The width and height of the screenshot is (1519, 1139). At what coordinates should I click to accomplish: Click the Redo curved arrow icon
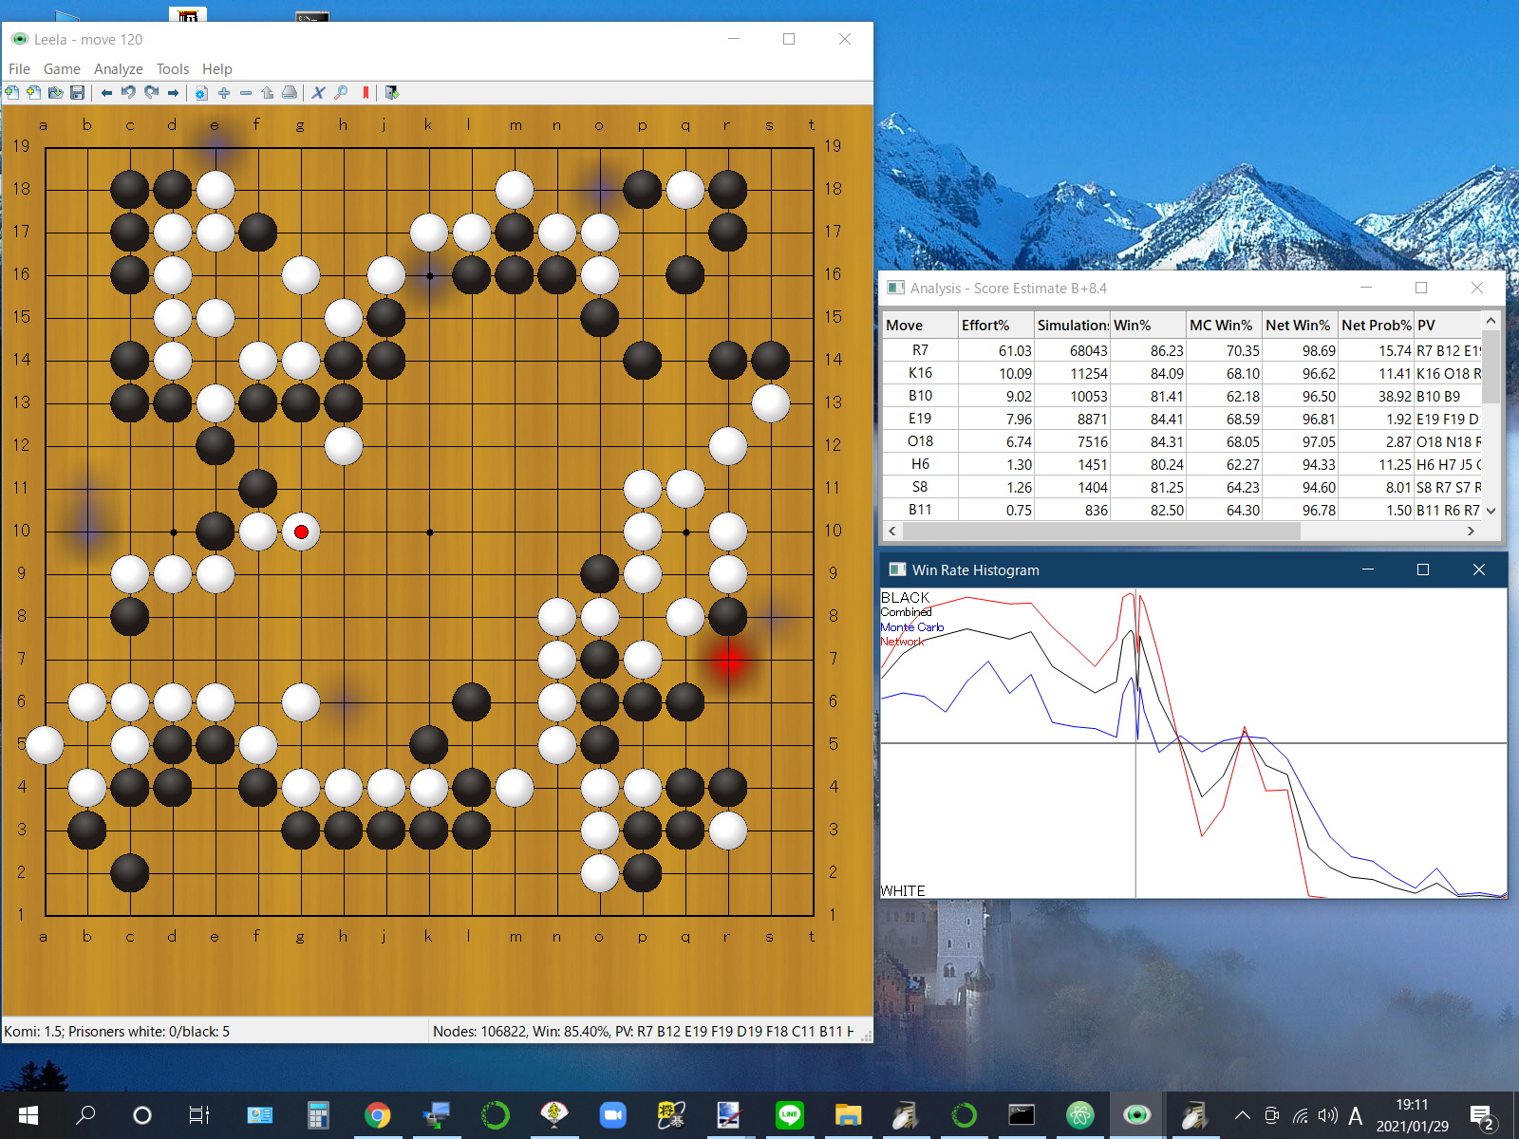151,93
